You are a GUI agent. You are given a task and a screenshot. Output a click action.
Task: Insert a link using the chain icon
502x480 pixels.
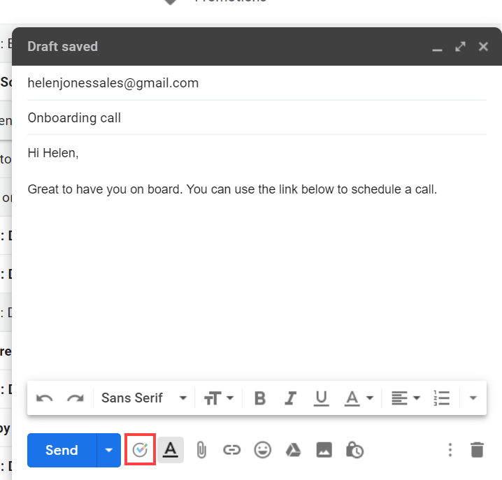tap(231, 450)
